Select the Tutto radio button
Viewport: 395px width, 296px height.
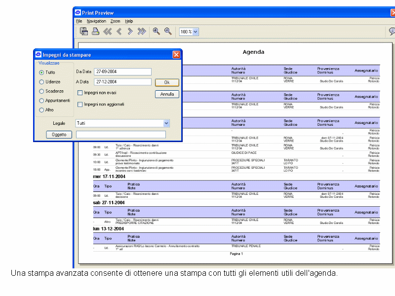click(41, 73)
